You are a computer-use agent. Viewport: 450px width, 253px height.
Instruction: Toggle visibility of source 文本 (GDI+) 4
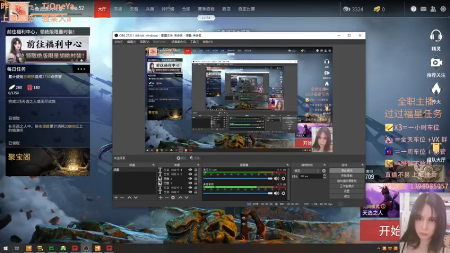[x=190, y=170]
